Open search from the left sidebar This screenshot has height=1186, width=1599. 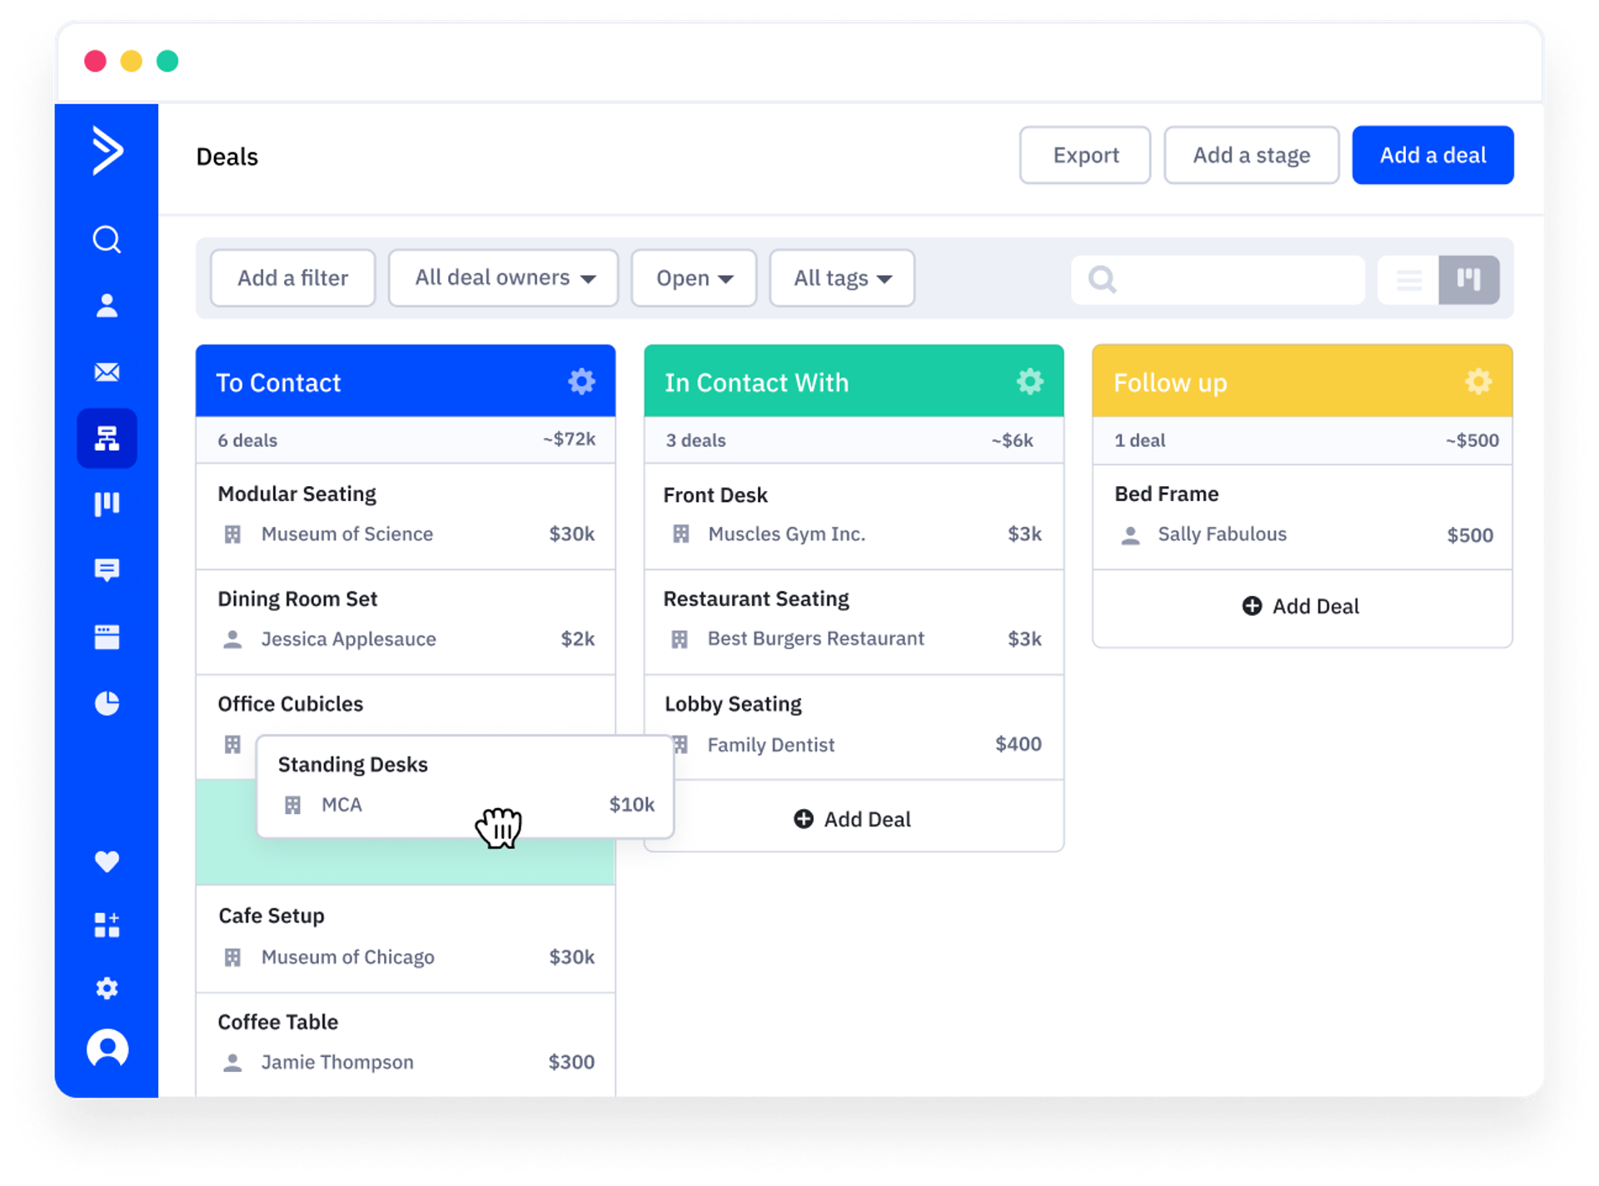pyautogui.click(x=107, y=240)
